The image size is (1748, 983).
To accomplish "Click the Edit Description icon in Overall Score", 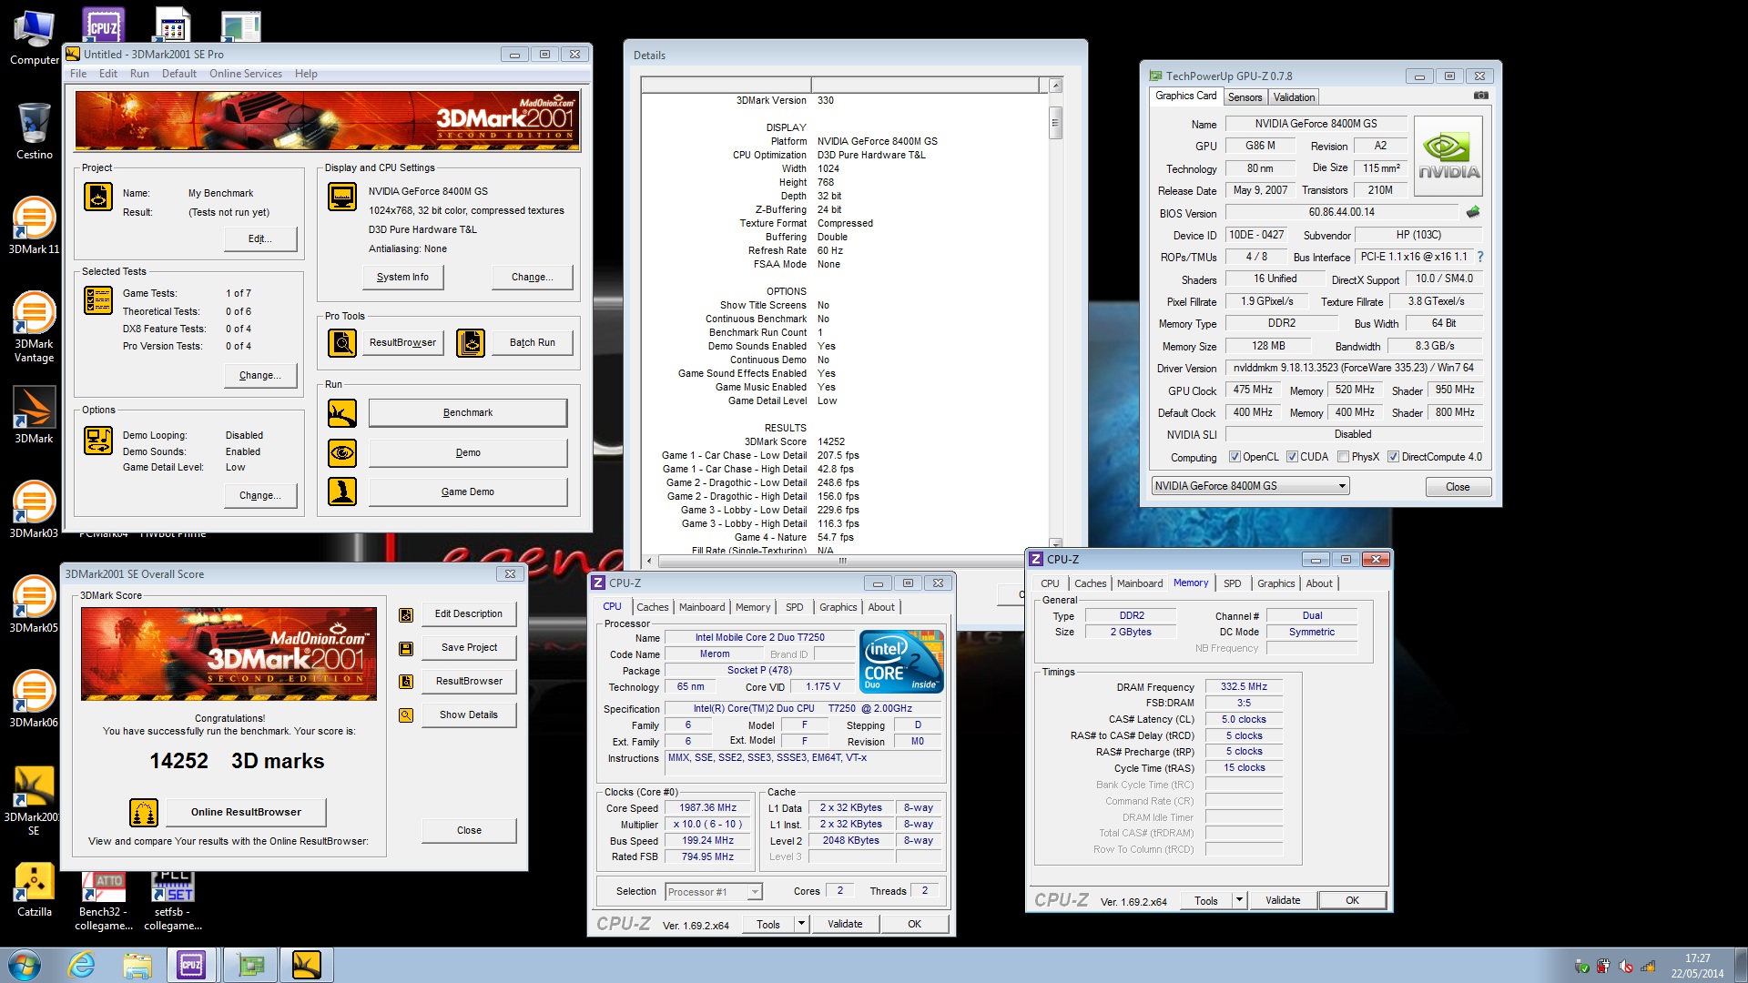I will click(x=406, y=615).
